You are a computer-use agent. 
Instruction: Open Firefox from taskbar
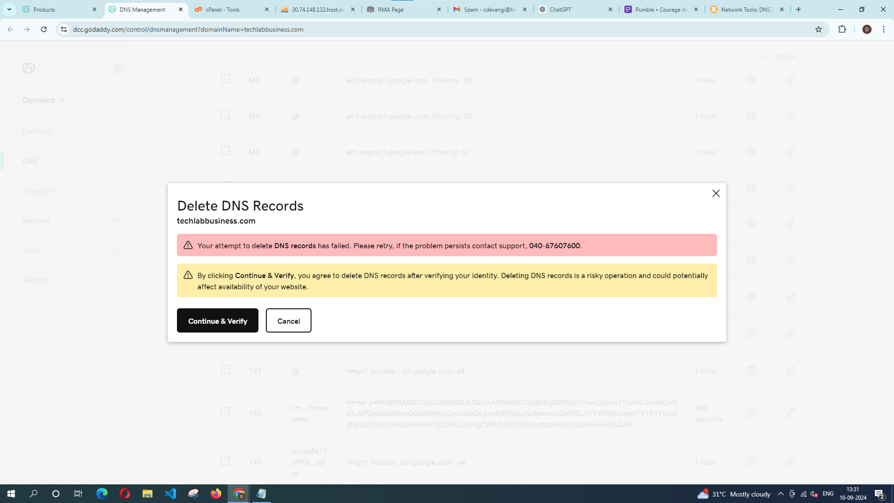216,494
